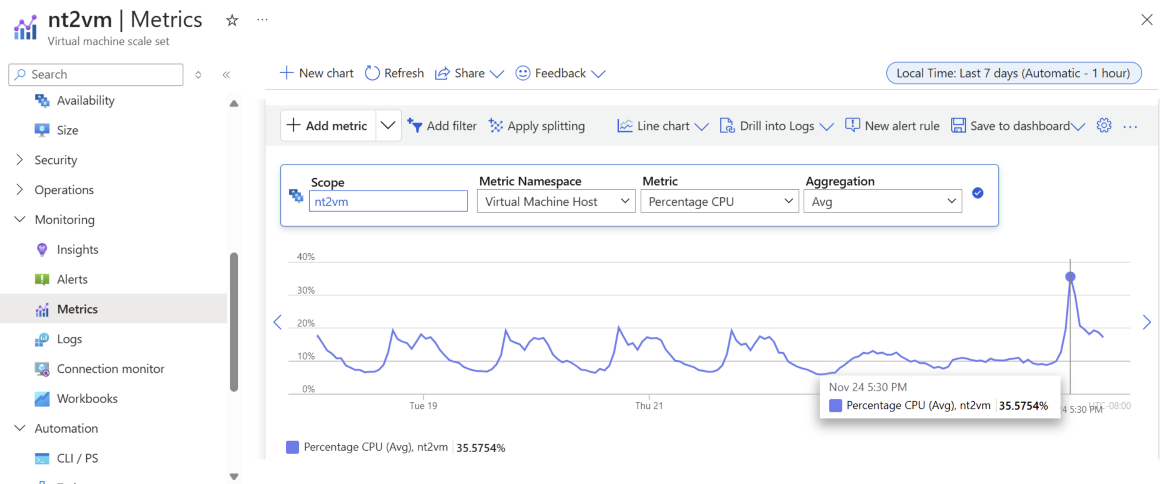Screen dimensions: 1160x484
Task: Open Alerts under Monitoring
Action: [x=72, y=279]
